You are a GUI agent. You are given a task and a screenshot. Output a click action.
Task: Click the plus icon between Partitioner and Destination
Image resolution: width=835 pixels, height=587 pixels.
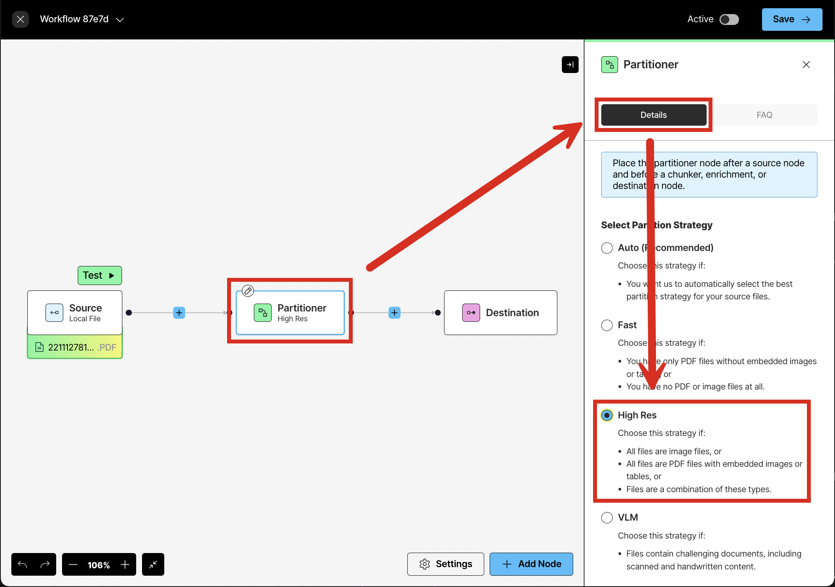coord(394,313)
